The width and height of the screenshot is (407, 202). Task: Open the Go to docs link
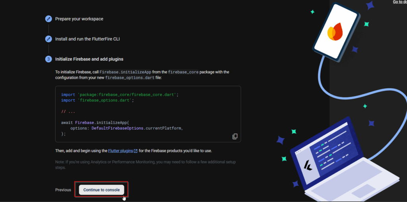pyautogui.click(x=399, y=2)
